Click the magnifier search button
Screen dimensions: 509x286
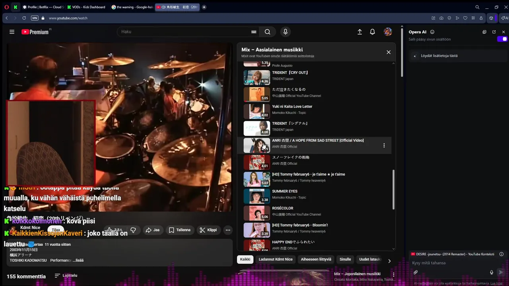tap(267, 32)
